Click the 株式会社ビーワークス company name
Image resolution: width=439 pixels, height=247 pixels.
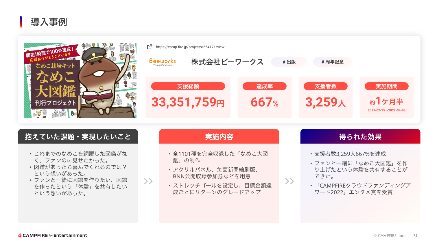pos(227,62)
